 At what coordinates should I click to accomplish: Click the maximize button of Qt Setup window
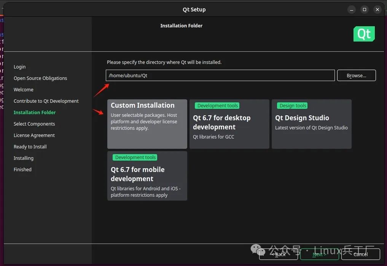pyautogui.click(x=364, y=9)
